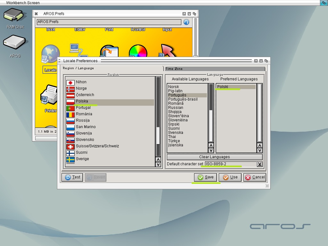Open the Default character set dropdown
Image resolution: width=328 pixels, height=246 pixels.
click(x=259, y=164)
